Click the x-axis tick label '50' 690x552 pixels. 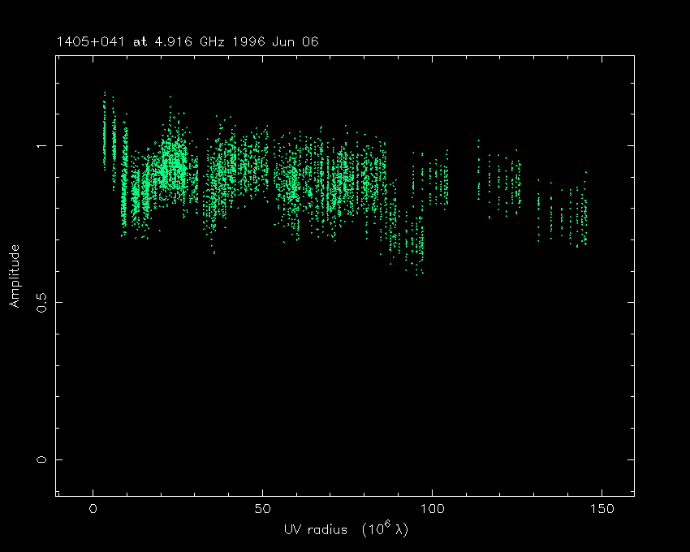point(262,509)
